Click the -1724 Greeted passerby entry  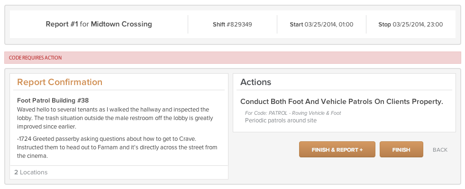click(x=117, y=147)
